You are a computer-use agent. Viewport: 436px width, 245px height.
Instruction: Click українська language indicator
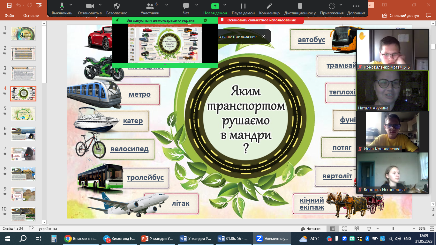click(x=48, y=229)
